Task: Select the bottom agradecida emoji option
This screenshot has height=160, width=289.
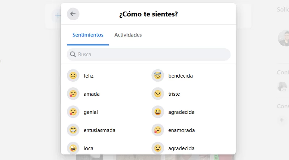Action: pyautogui.click(x=158, y=148)
